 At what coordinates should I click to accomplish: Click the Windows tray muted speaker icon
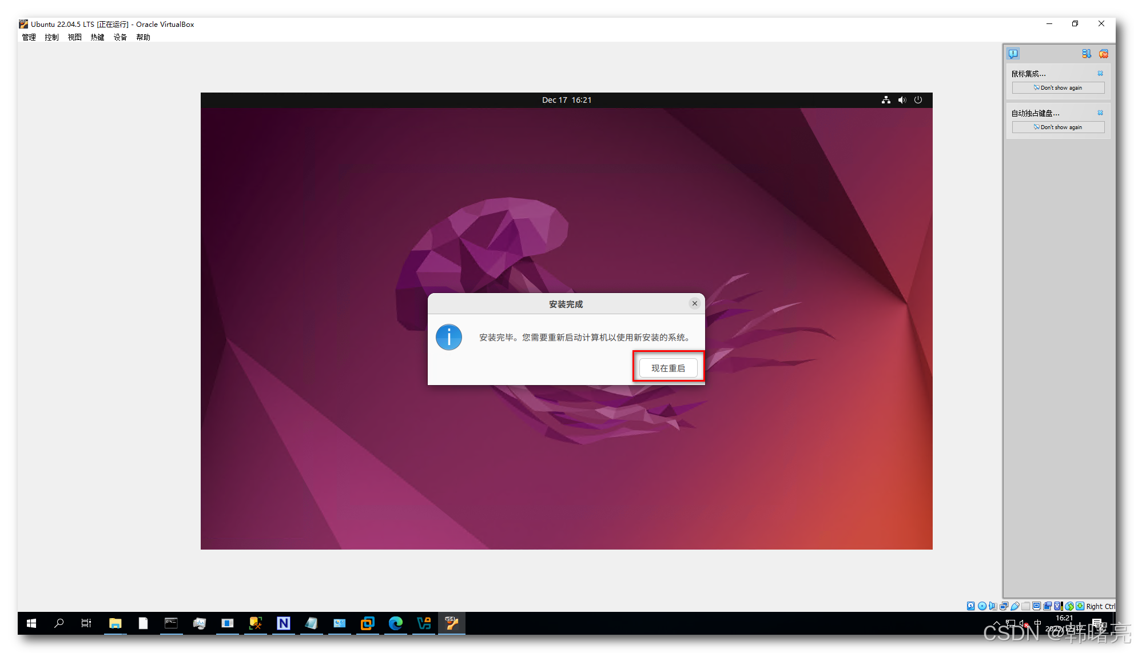[1024, 623]
